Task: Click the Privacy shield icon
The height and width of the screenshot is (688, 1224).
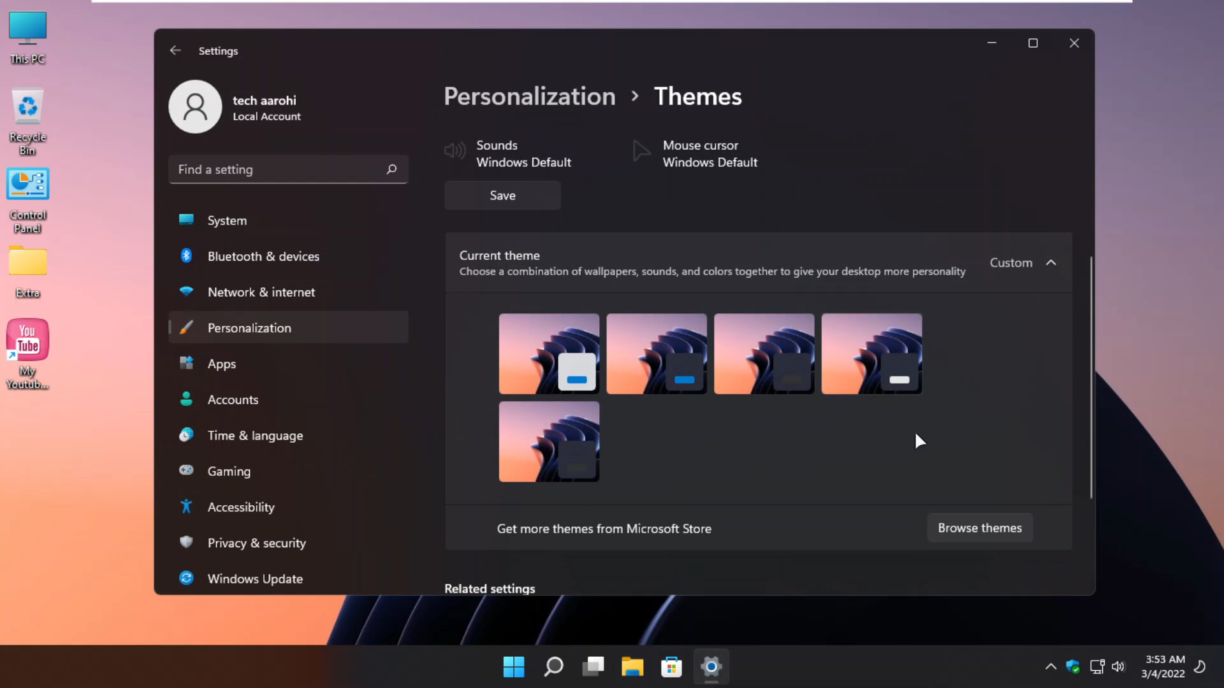Action: click(186, 542)
